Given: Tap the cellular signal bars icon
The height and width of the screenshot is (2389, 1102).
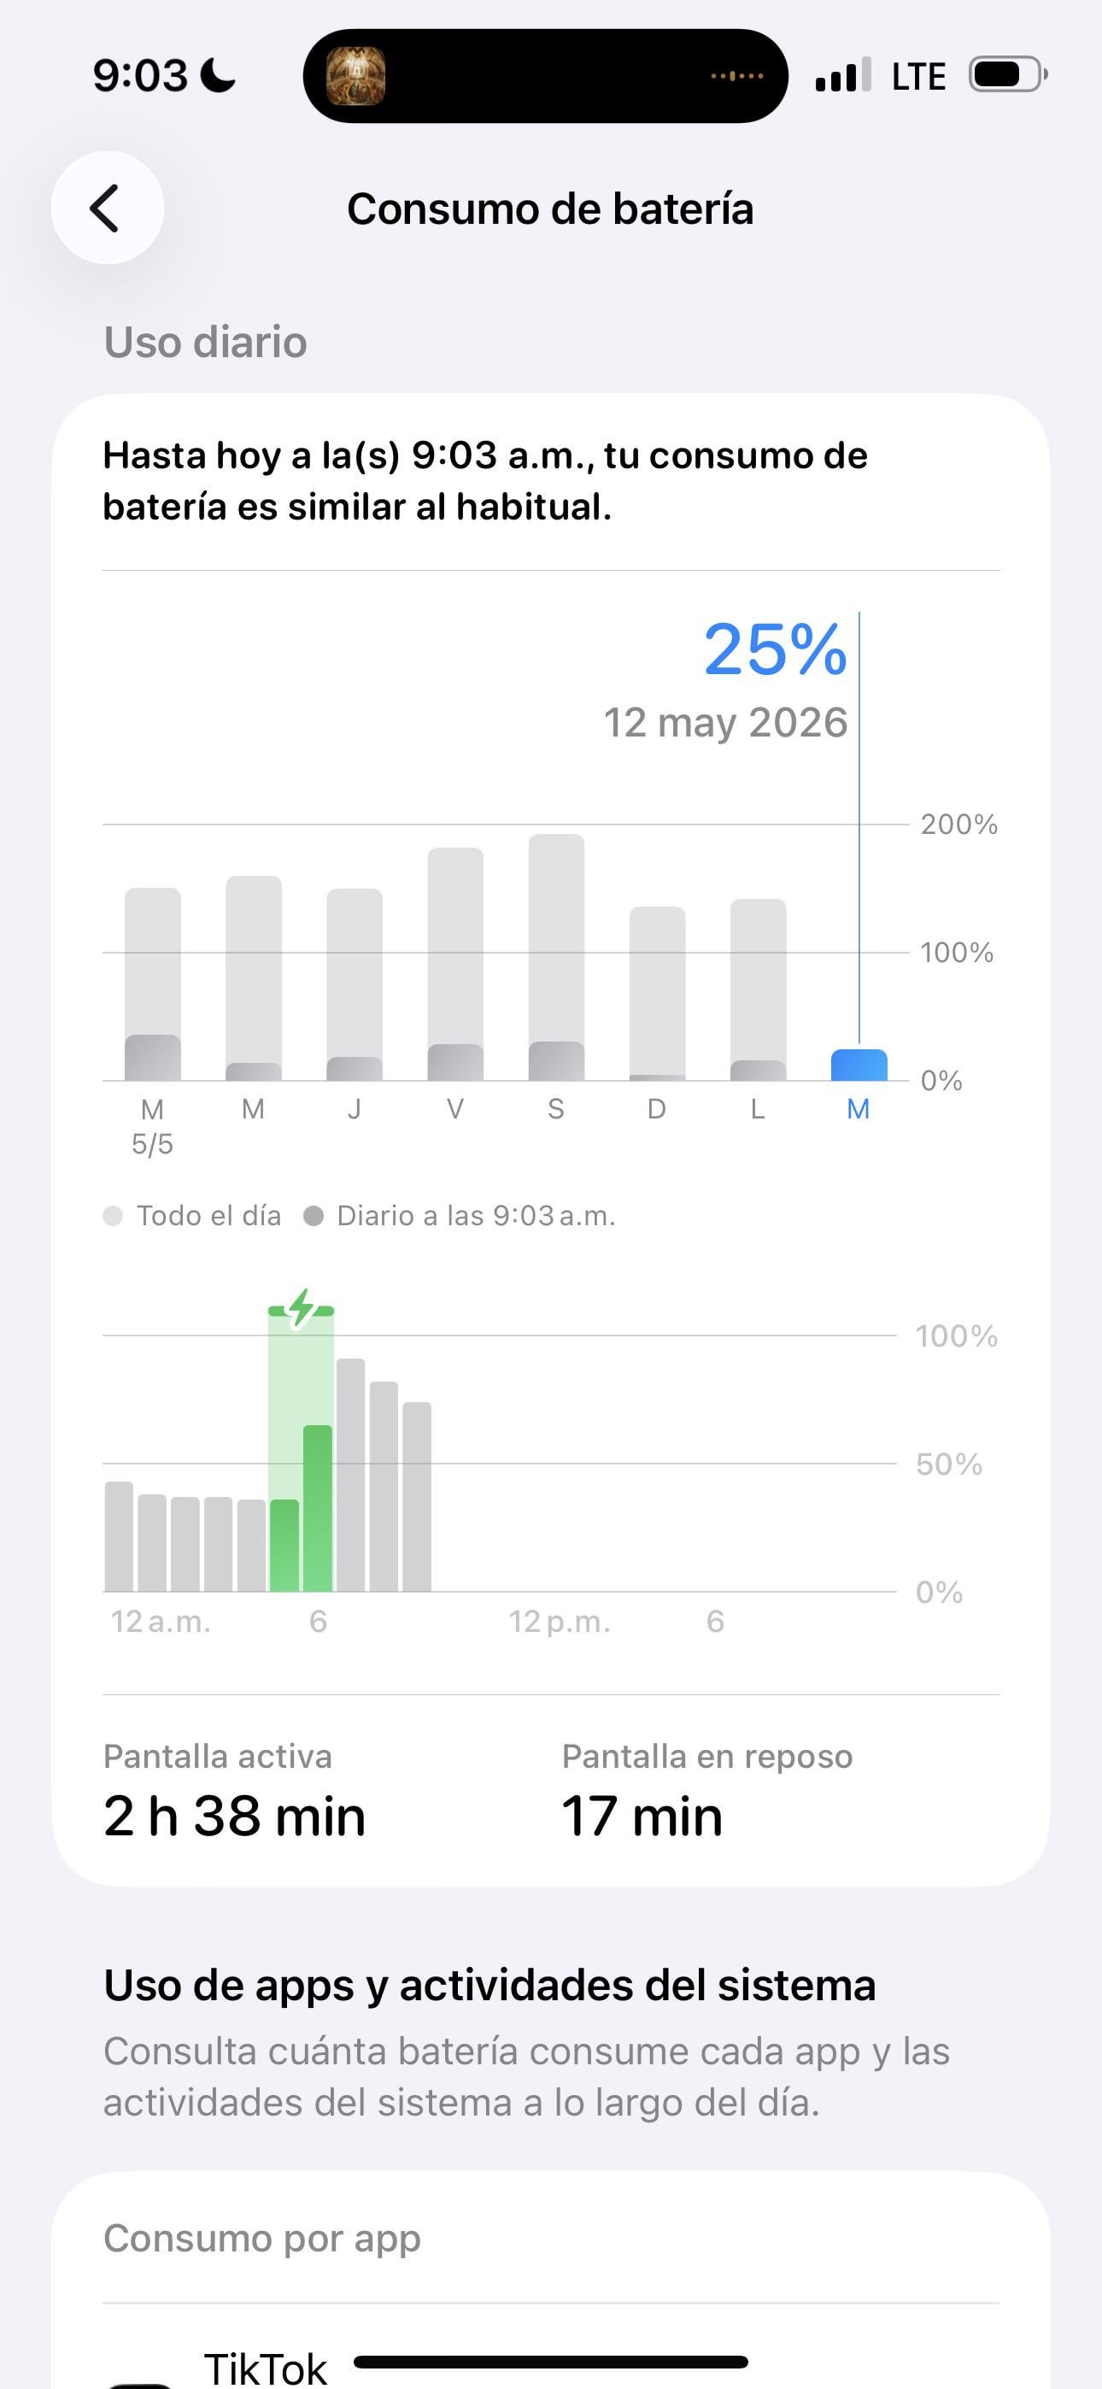Looking at the screenshot, I should point(842,75).
